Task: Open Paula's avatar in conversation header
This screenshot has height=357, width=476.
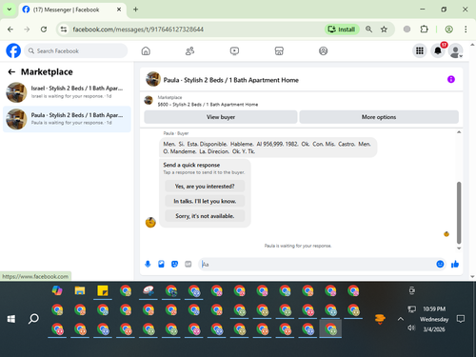Action: 153,79
